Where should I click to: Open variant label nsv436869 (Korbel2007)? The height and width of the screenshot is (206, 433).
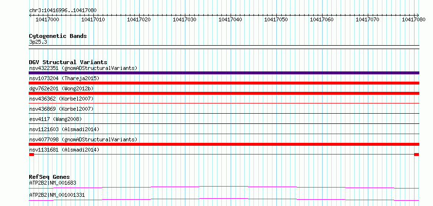pyautogui.click(x=61, y=109)
